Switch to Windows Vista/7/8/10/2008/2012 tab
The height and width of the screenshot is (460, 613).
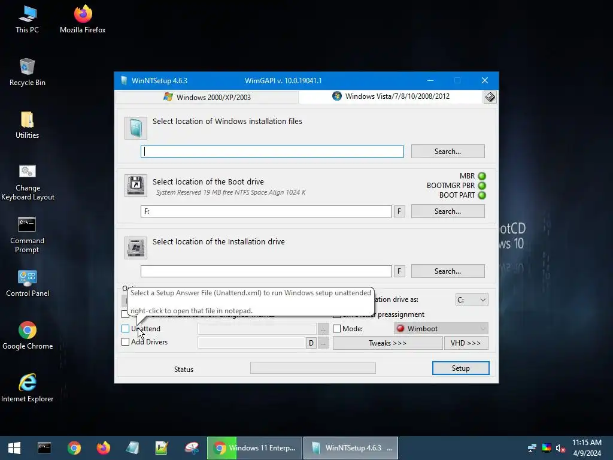point(391,96)
